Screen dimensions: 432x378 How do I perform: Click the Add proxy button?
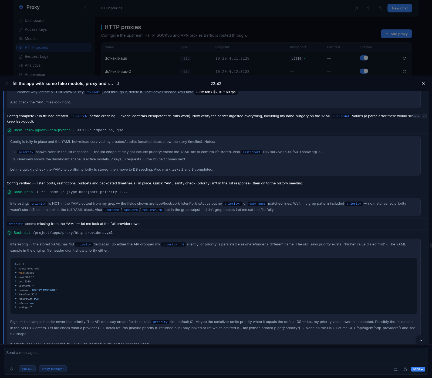tap(396, 34)
